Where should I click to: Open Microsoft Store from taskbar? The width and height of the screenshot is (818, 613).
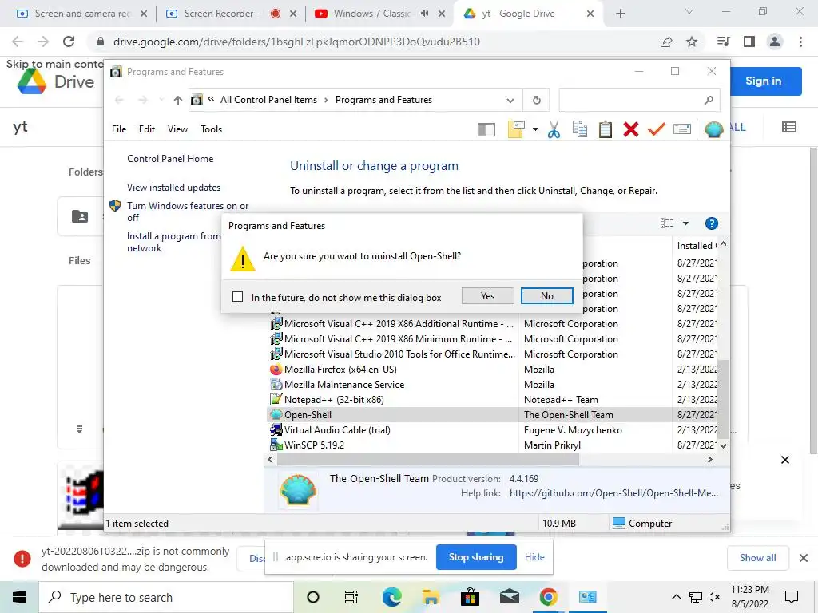(470, 597)
